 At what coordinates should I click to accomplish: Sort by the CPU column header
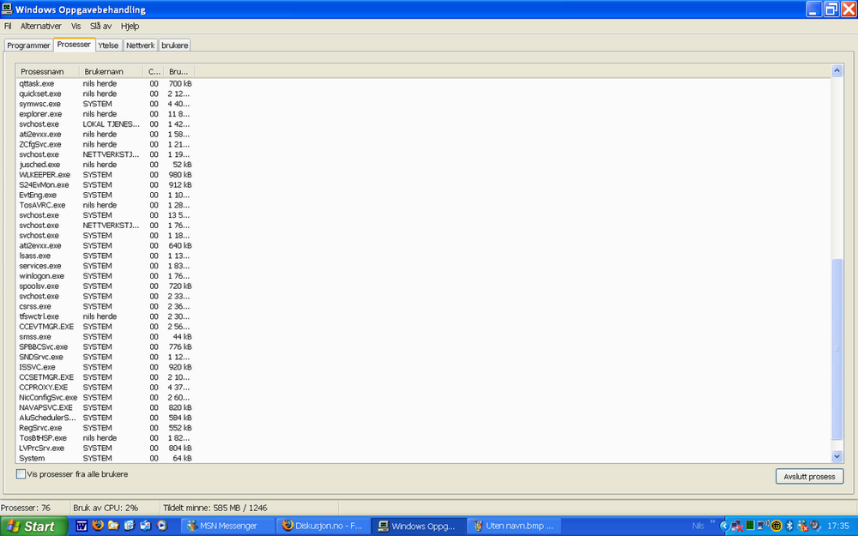click(x=154, y=72)
